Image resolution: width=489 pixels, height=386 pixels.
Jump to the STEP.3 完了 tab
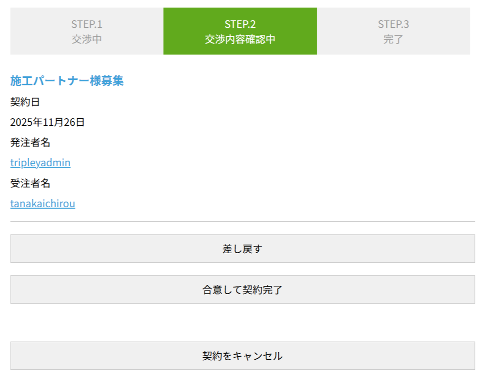click(x=393, y=31)
